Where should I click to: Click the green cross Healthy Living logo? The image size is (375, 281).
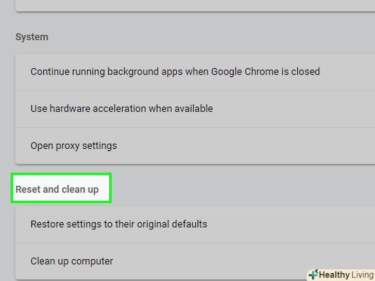click(313, 275)
